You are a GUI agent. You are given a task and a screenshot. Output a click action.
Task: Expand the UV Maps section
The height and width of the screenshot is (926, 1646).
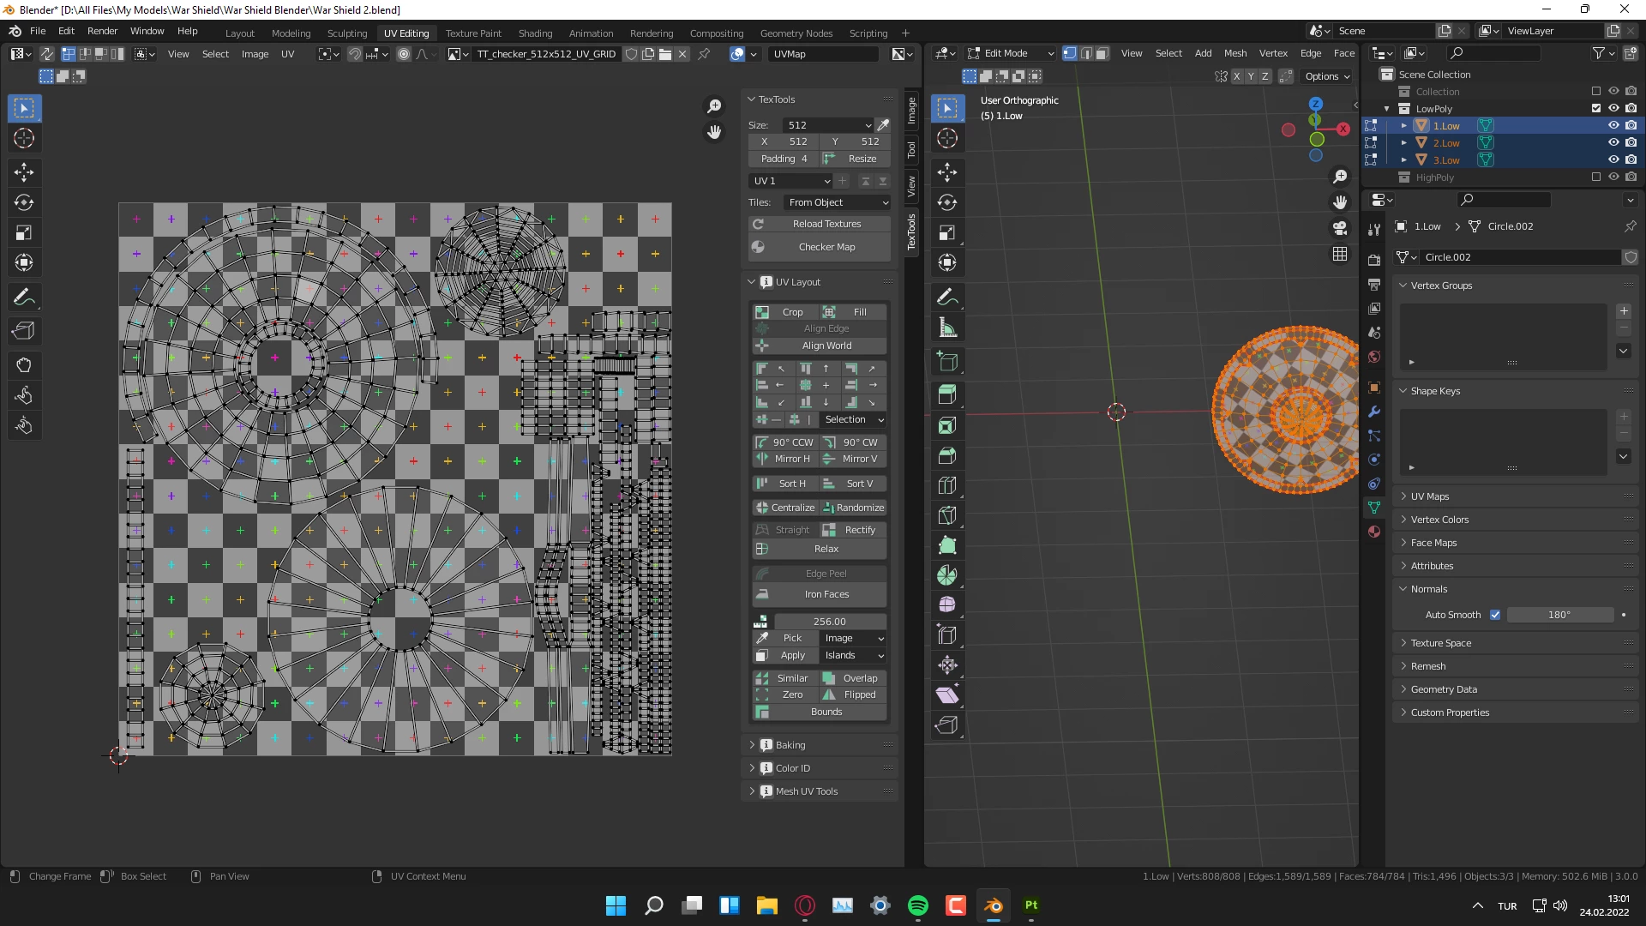pos(1430,496)
